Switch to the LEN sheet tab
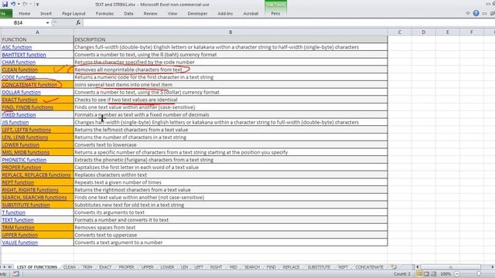Viewport: 495px width, 278px height. pos(184,267)
